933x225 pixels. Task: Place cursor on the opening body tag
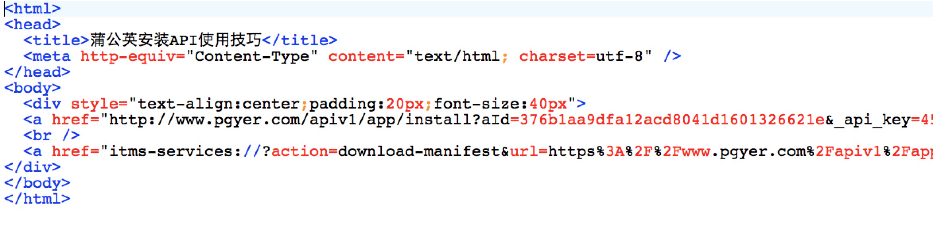tap(33, 88)
